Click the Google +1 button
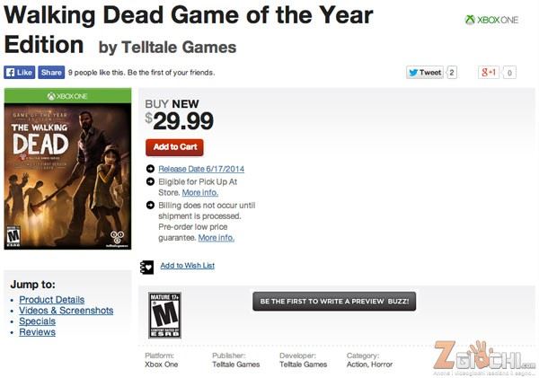The width and height of the screenshot is (539, 378). click(x=488, y=72)
